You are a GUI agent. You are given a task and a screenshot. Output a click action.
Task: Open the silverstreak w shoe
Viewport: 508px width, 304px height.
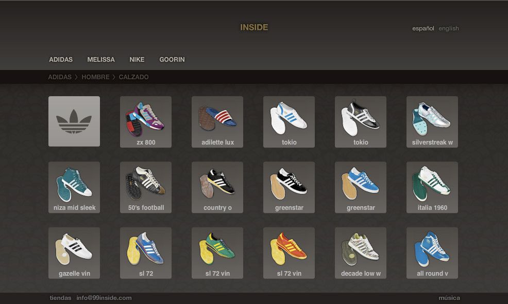click(432, 121)
